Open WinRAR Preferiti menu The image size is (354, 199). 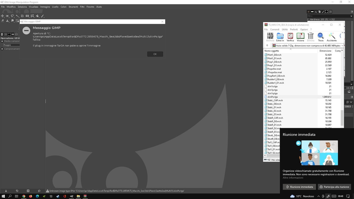294,29
